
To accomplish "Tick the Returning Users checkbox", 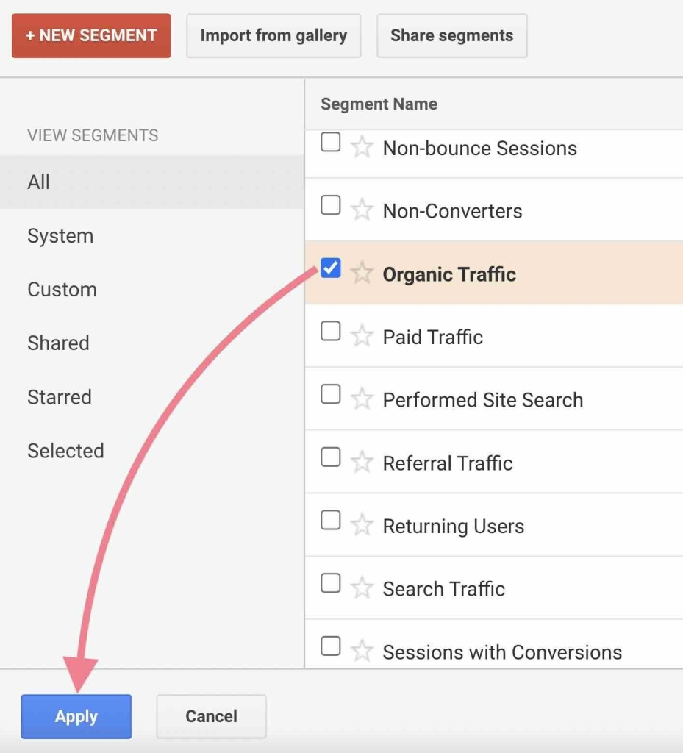I will (x=331, y=521).
